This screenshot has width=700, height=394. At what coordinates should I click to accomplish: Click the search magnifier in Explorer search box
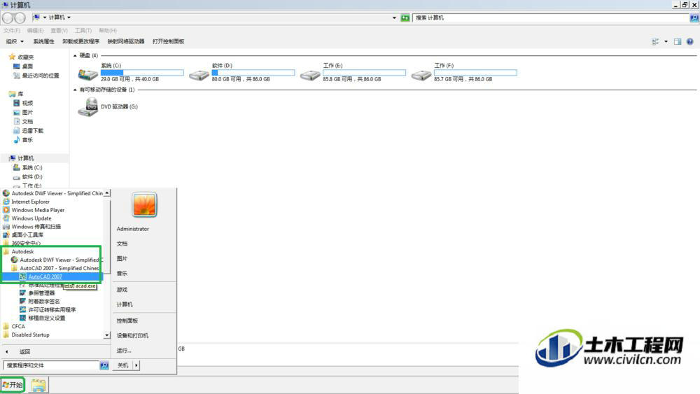pyautogui.click(x=694, y=18)
